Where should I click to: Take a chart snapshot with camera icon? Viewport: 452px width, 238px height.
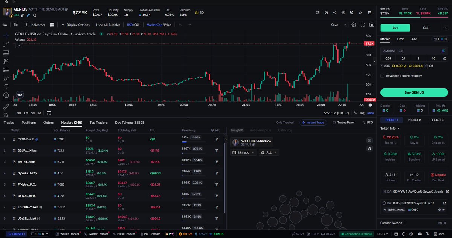coord(372,25)
